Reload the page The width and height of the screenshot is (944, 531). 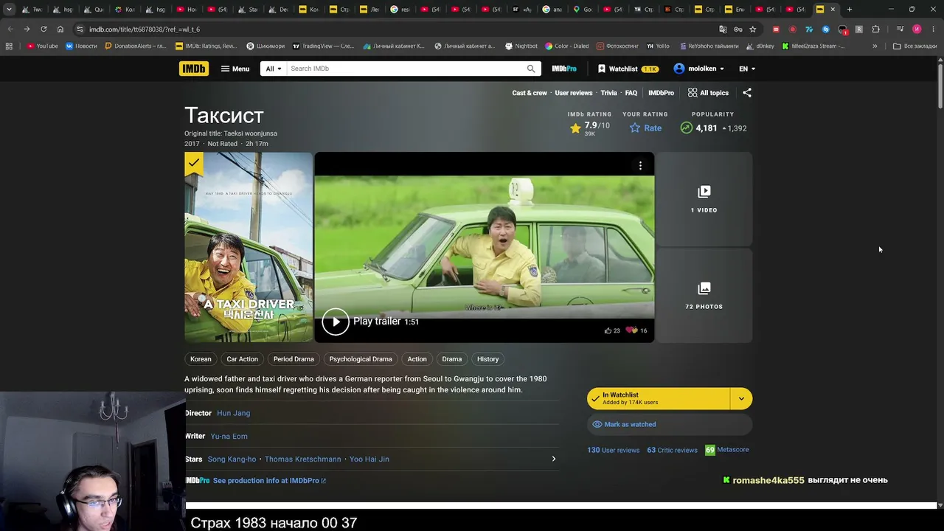(44, 29)
